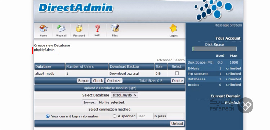Screen dimensions: 270x130
Task: Click the Message System link
Action: (228, 25)
